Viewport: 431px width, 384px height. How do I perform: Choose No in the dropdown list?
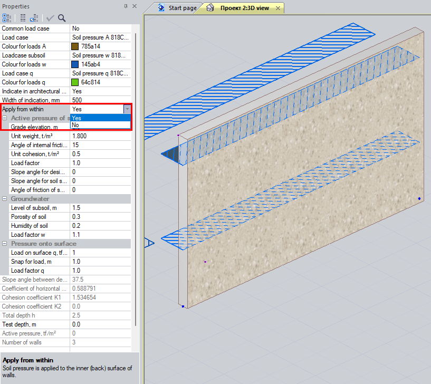[100, 126]
